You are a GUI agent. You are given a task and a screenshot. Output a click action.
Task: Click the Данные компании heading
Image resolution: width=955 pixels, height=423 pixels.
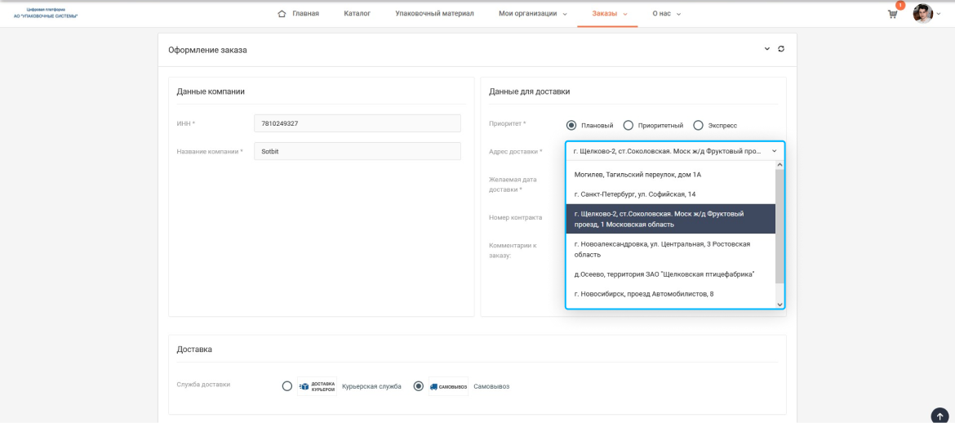pyautogui.click(x=211, y=91)
